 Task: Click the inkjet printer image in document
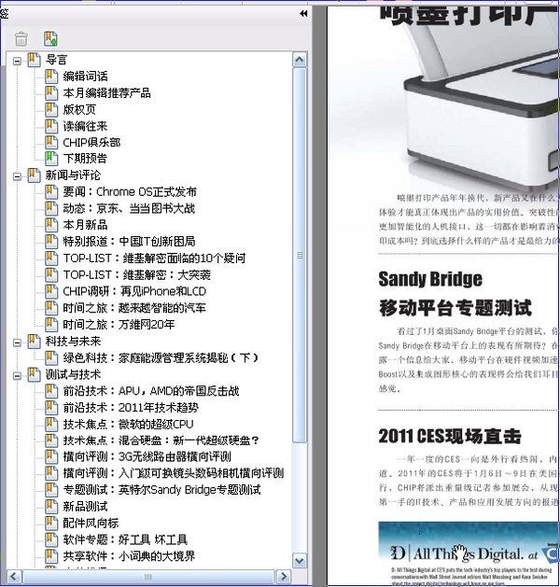point(480,103)
